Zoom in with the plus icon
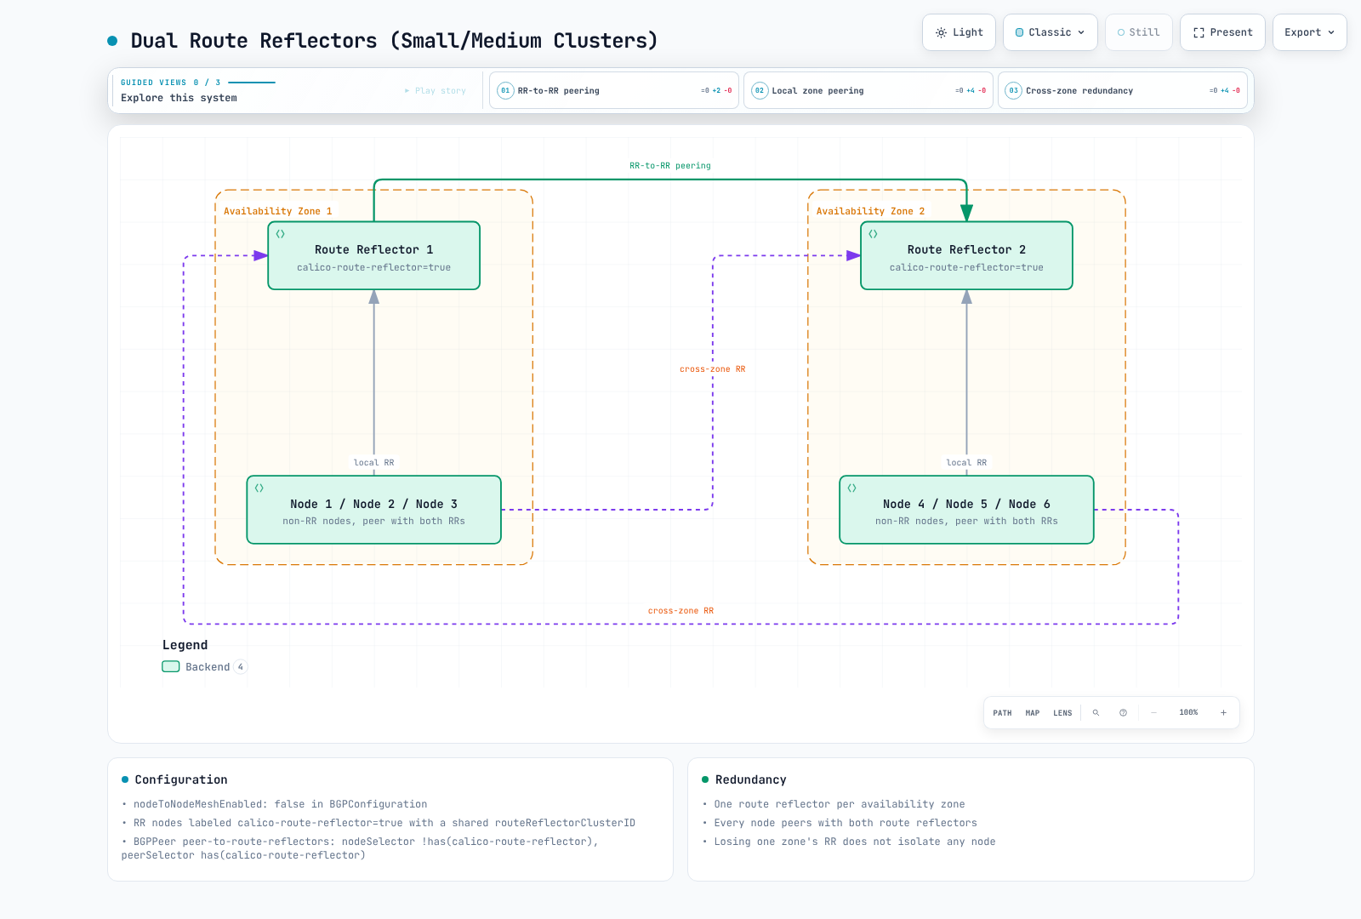The image size is (1361, 919). click(1223, 713)
